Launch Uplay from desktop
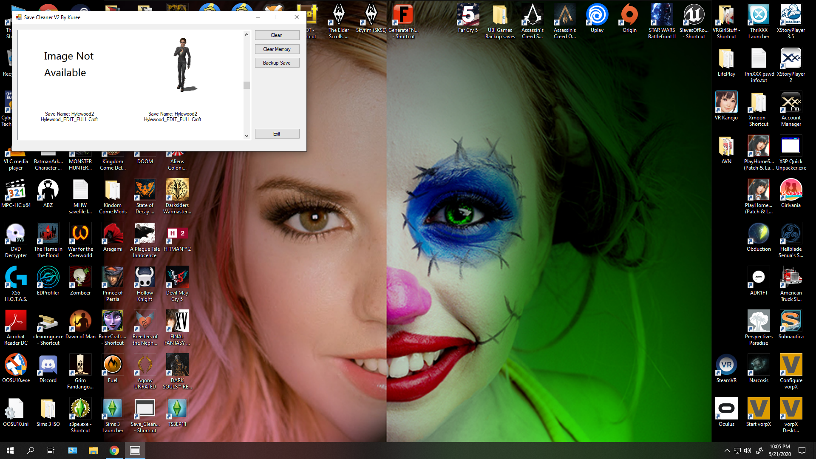Image resolution: width=816 pixels, height=459 pixels. pyautogui.click(x=597, y=19)
